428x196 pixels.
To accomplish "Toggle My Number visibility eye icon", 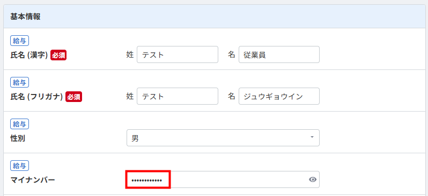I will (x=313, y=179).
